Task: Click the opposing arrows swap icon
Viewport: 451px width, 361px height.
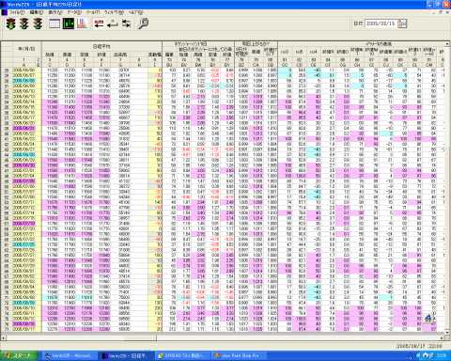Action: tap(127, 24)
